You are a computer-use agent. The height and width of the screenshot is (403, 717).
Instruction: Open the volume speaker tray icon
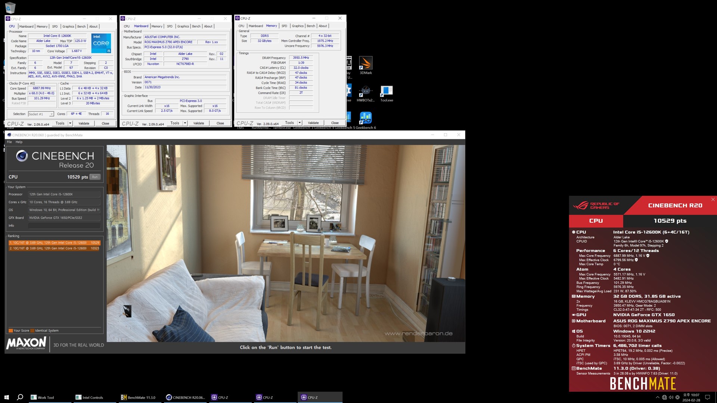click(x=671, y=397)
